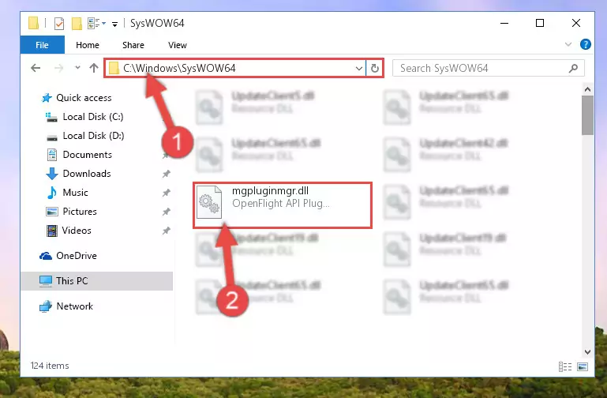Viewport: 607px width, 398px height.
Task: Click the scrollbar up arrow
Action: (x=587, y=89)
